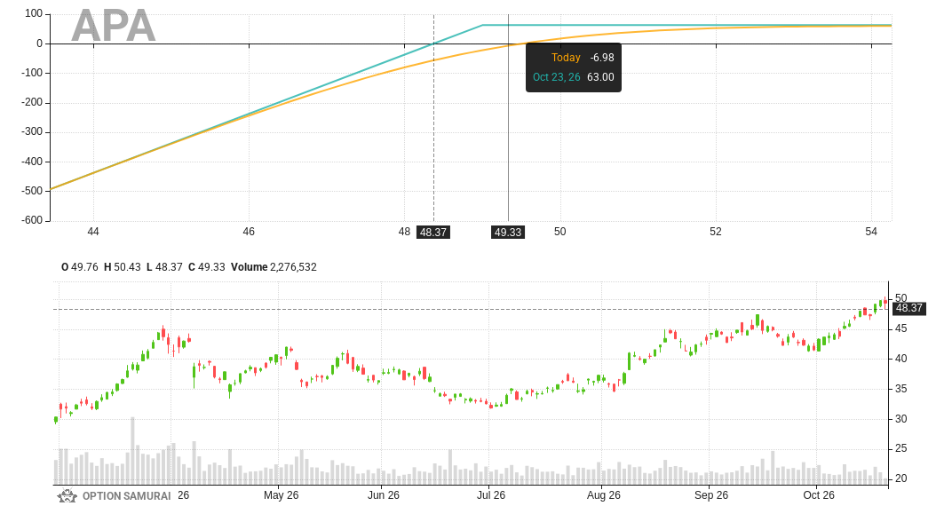Click the 'May 26' date axis label

282,495
